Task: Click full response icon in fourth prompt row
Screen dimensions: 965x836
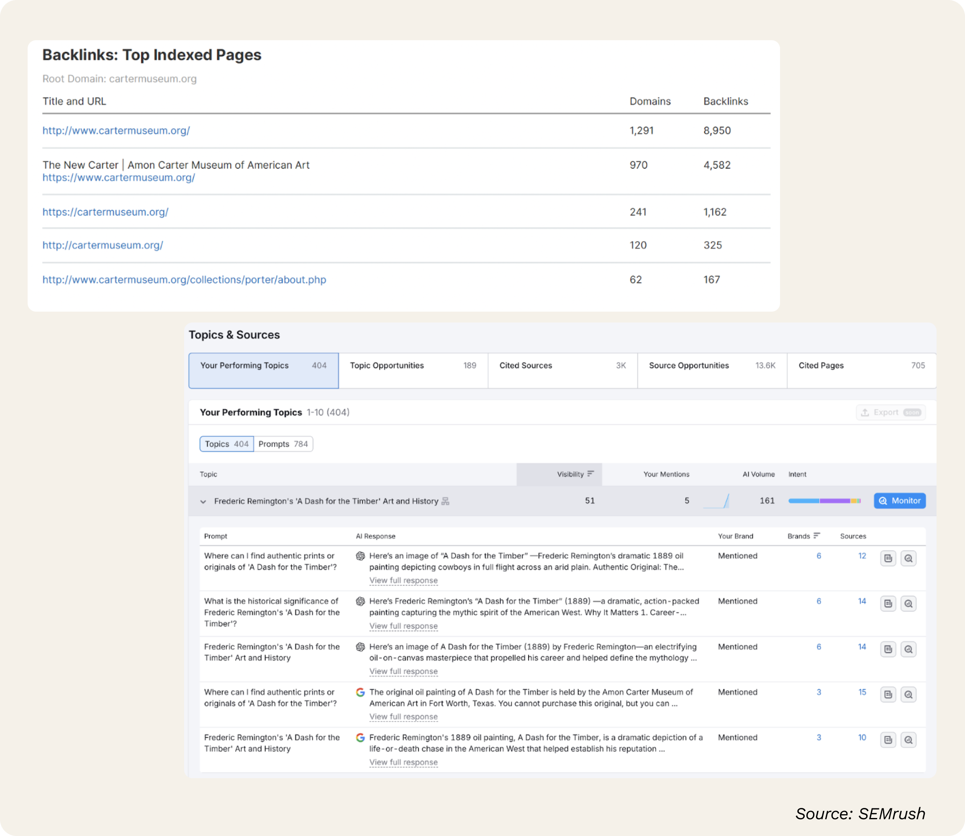Action: 888,695
